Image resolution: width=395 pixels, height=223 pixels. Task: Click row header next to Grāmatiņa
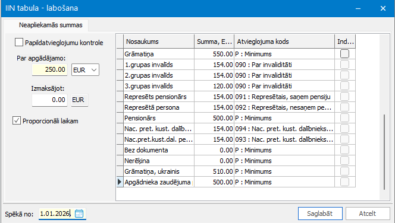[x=120, y=54]
